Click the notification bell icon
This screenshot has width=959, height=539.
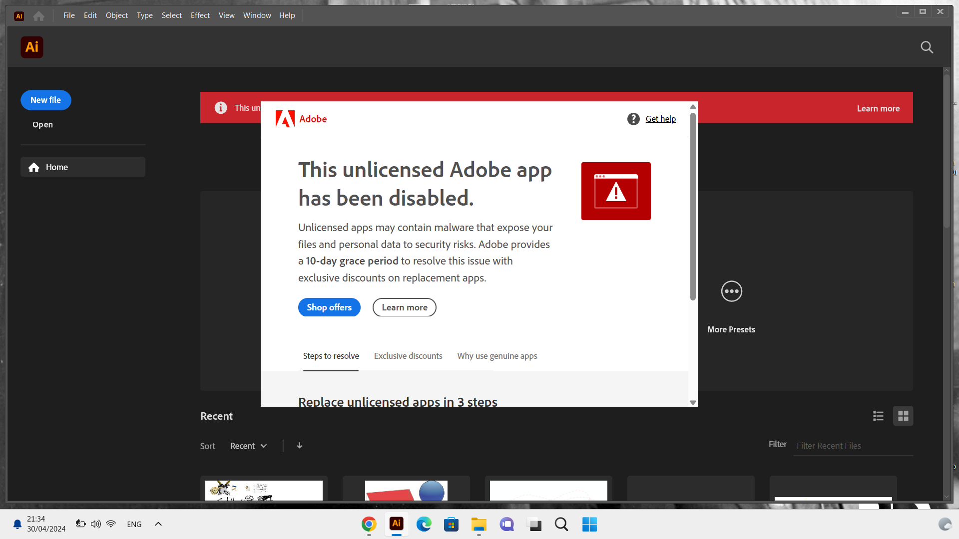click(17, 524)
